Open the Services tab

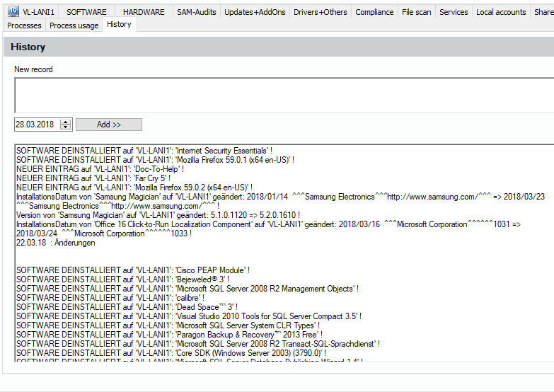pyautogui.click(x=454, y=12)
